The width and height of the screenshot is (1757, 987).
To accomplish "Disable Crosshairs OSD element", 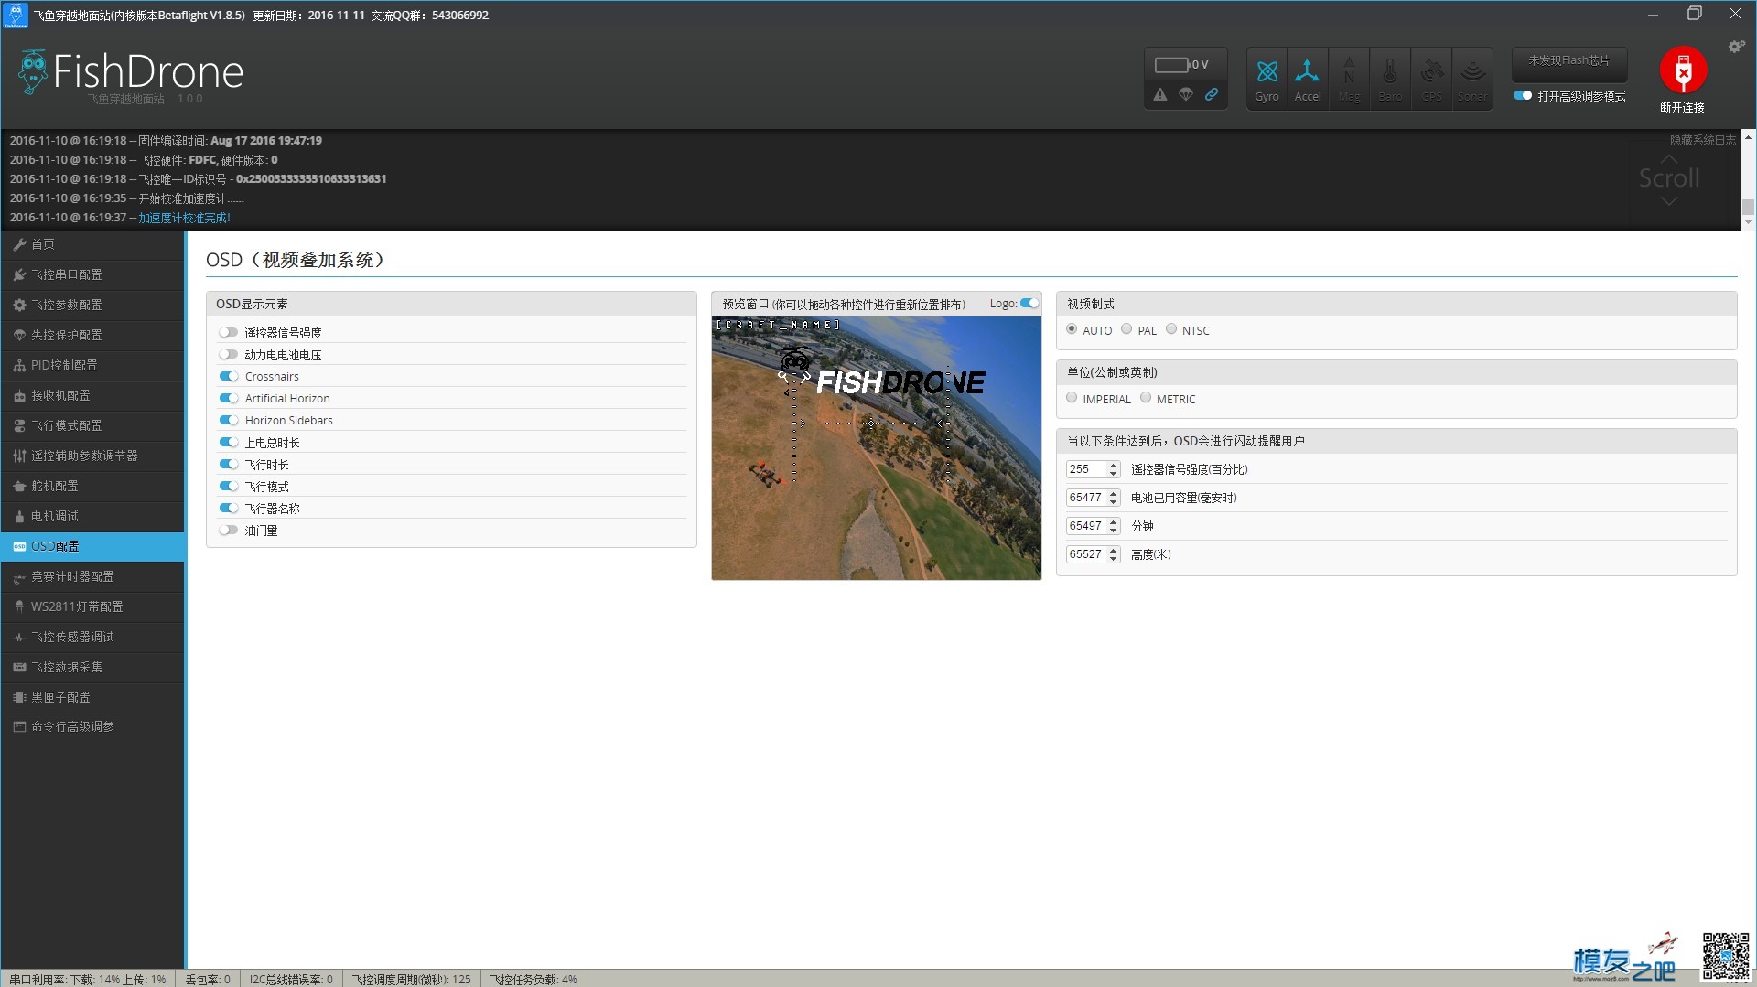I will [229, 376].
